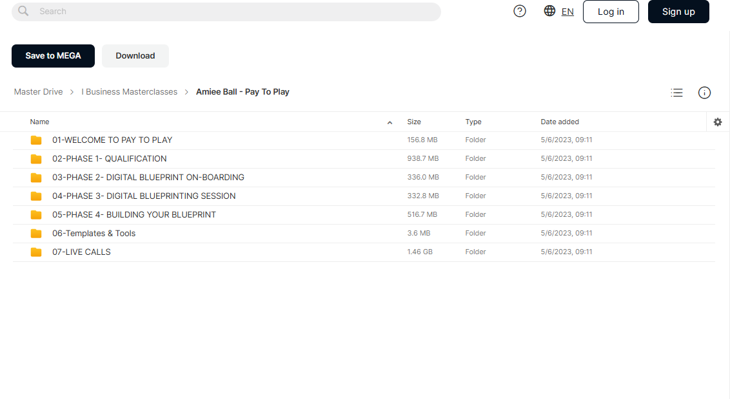
Task: Sort by Date added column header
Action: click(x=560, y=122)
